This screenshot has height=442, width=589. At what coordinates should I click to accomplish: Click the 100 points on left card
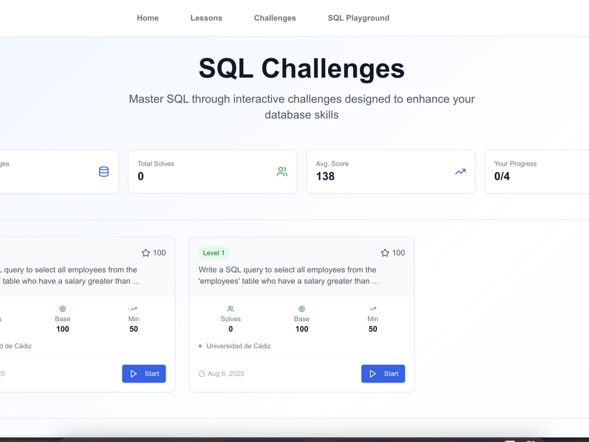159,253
